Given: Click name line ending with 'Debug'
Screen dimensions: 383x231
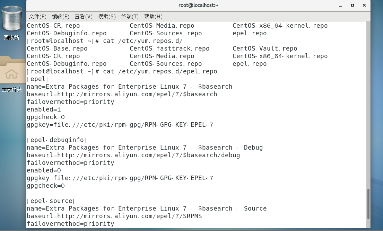Looking at the screenshot, I should 145,148.
